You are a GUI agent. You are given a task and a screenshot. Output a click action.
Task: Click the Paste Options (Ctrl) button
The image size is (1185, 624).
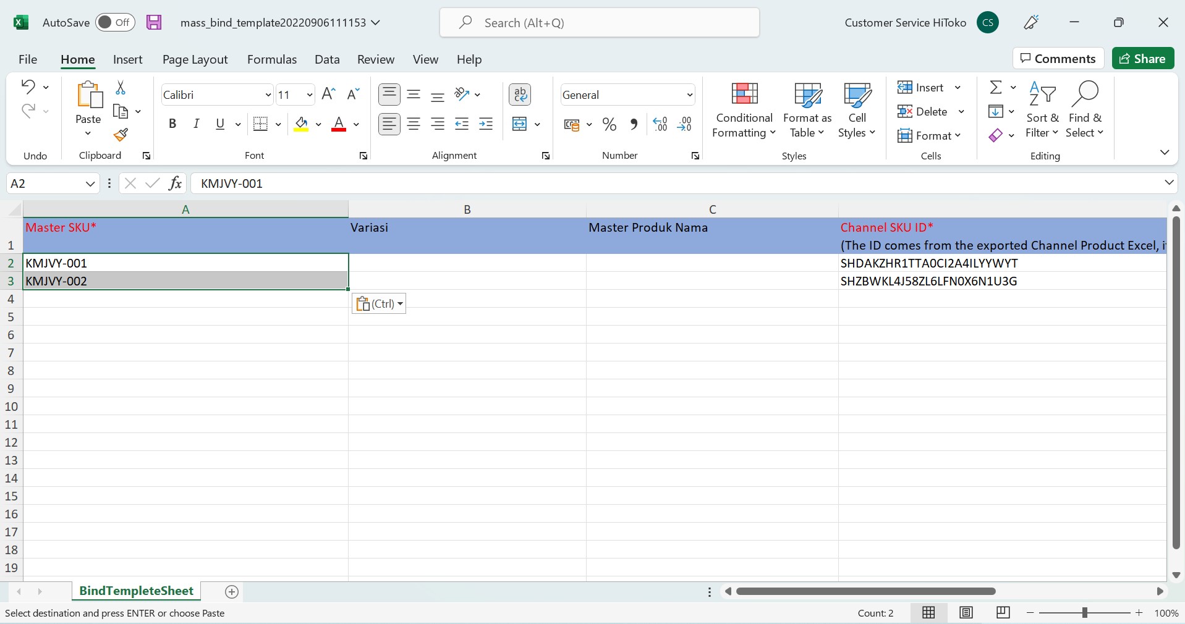coord(379,303)
